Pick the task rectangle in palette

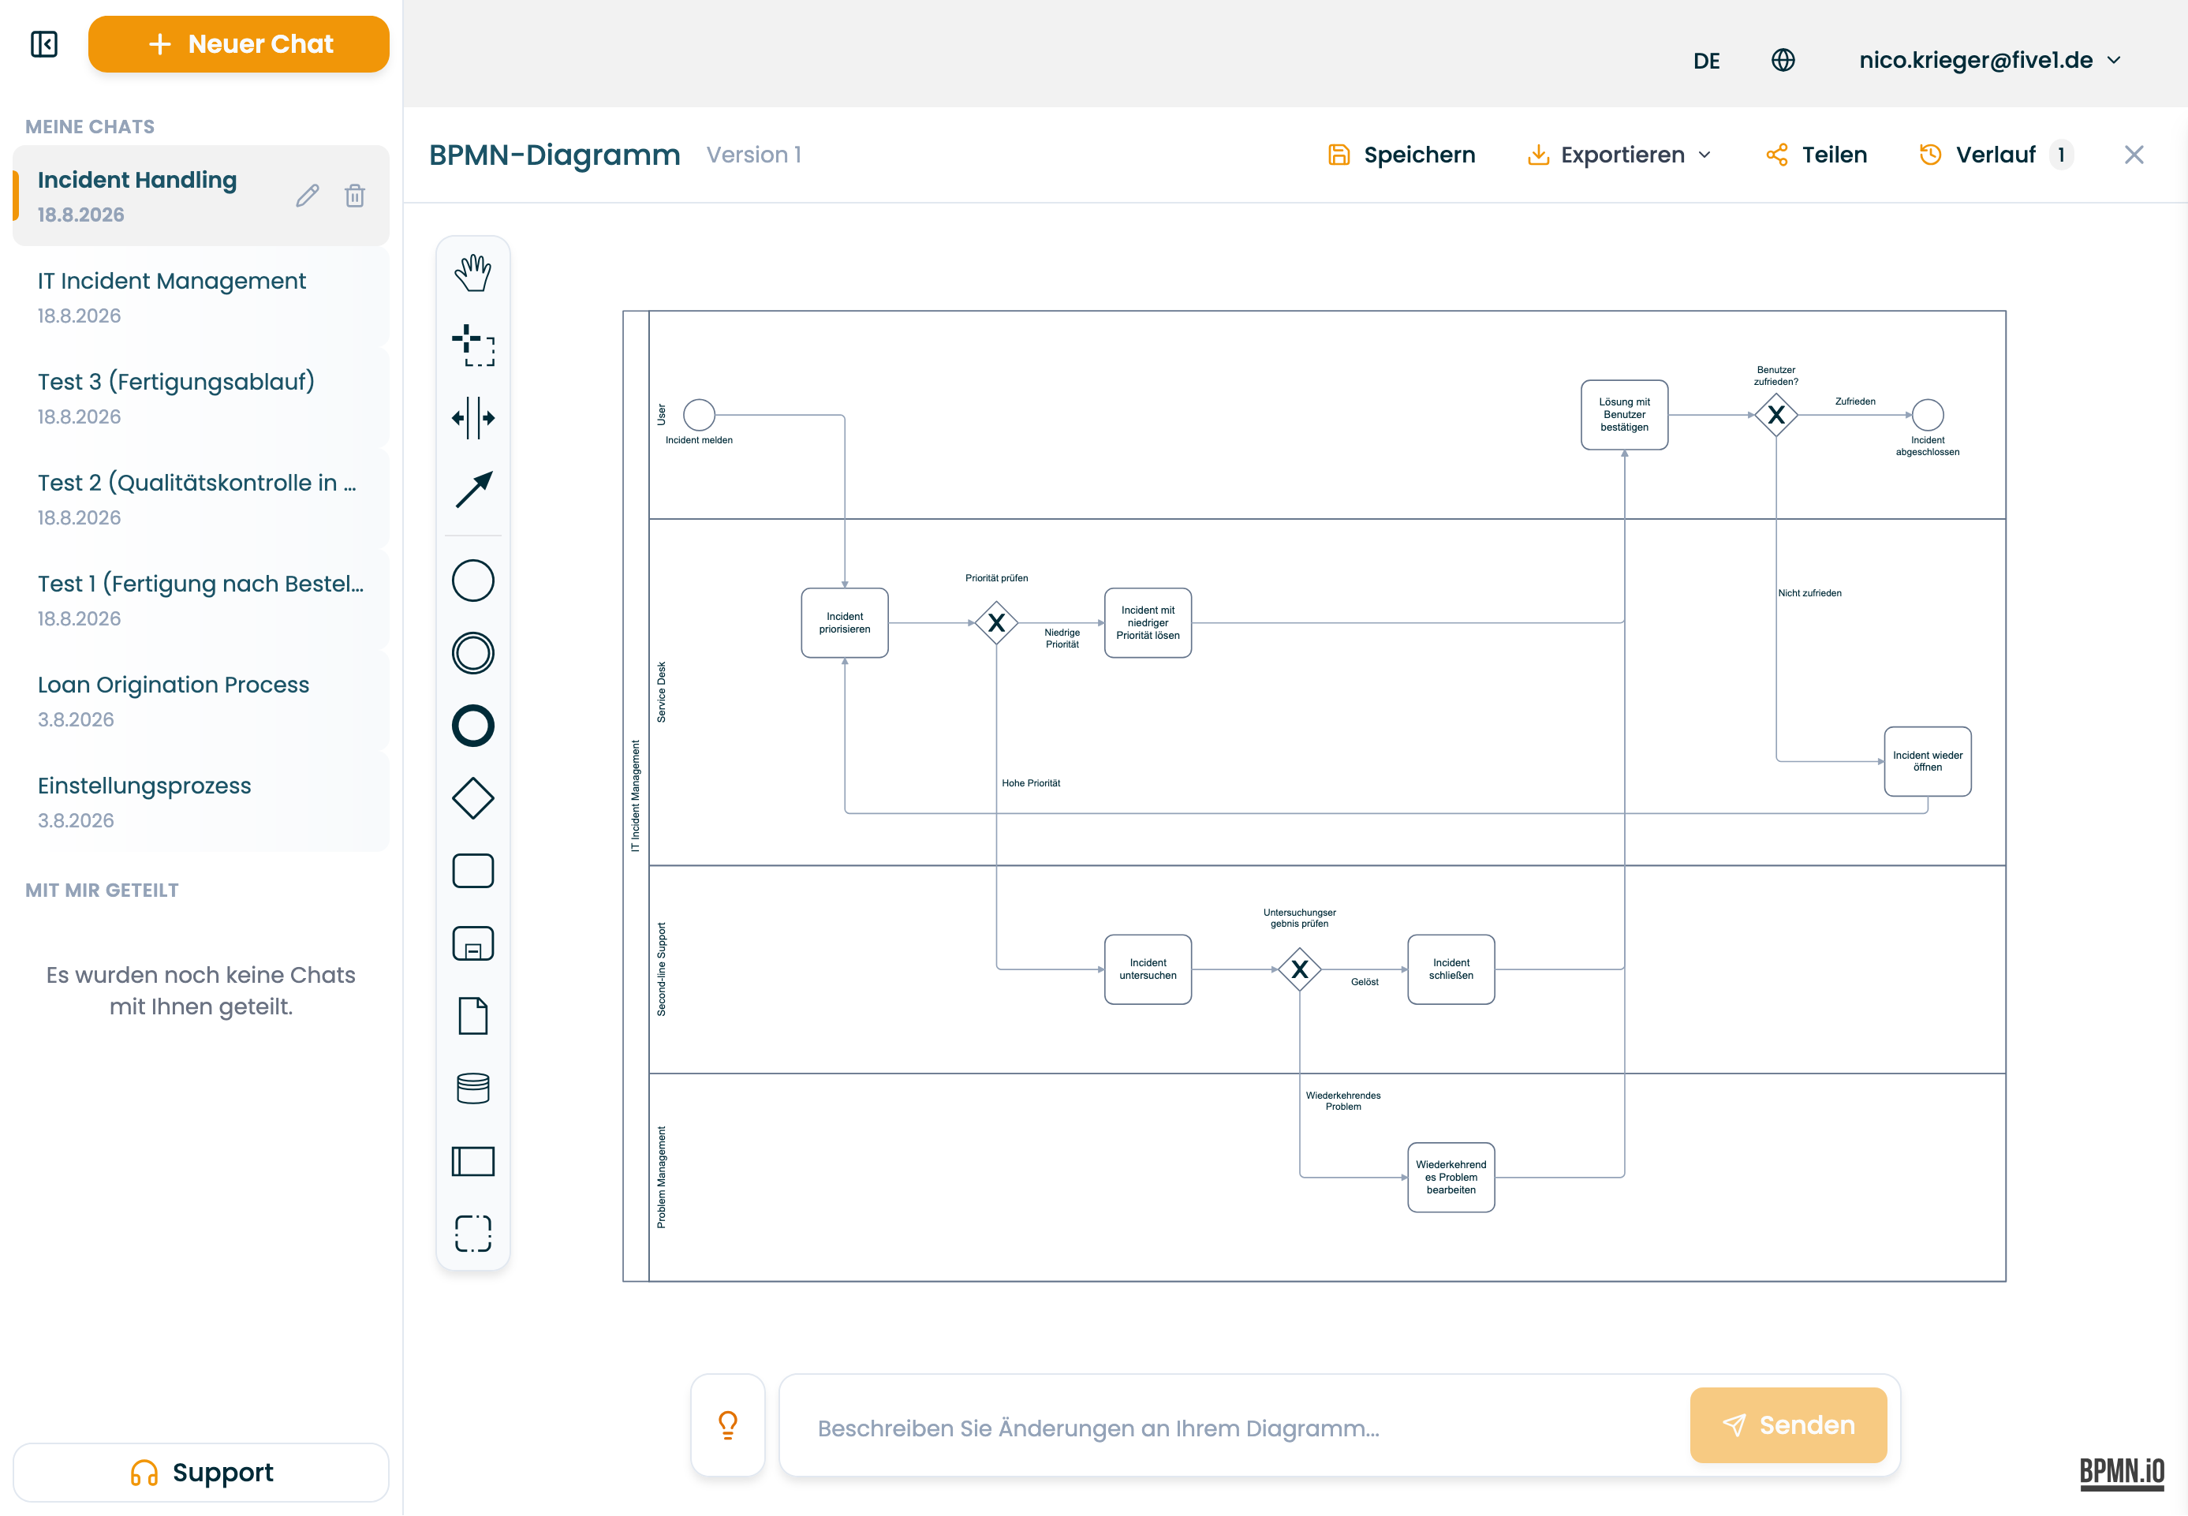click(473, 871)
